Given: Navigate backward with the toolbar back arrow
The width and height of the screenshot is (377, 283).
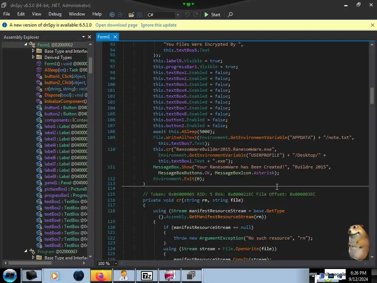Looking at the screenshot, I should point(112,15).
